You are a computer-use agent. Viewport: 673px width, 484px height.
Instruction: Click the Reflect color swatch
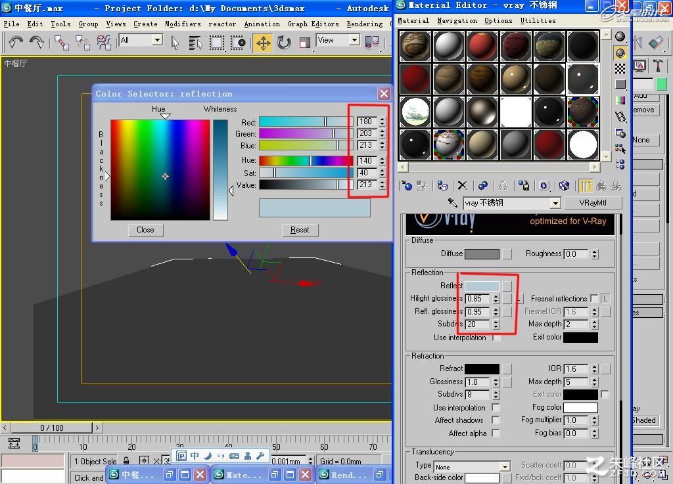point(482,286)
